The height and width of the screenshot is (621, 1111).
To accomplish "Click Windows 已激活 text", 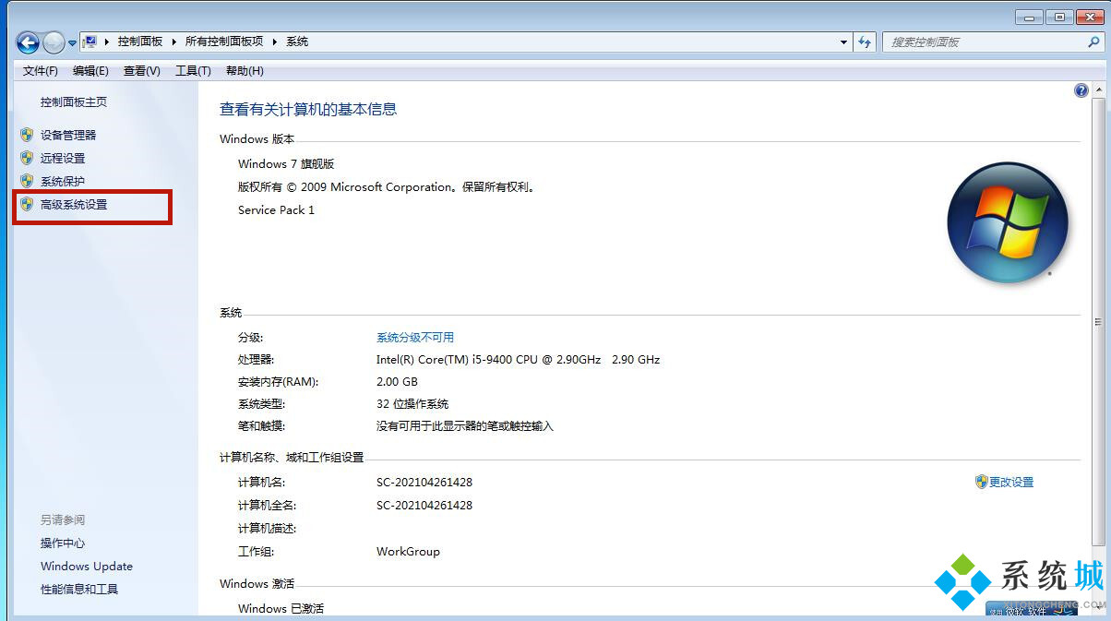I will (x=281, y=608).
